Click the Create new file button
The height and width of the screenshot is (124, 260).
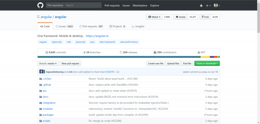156,64
